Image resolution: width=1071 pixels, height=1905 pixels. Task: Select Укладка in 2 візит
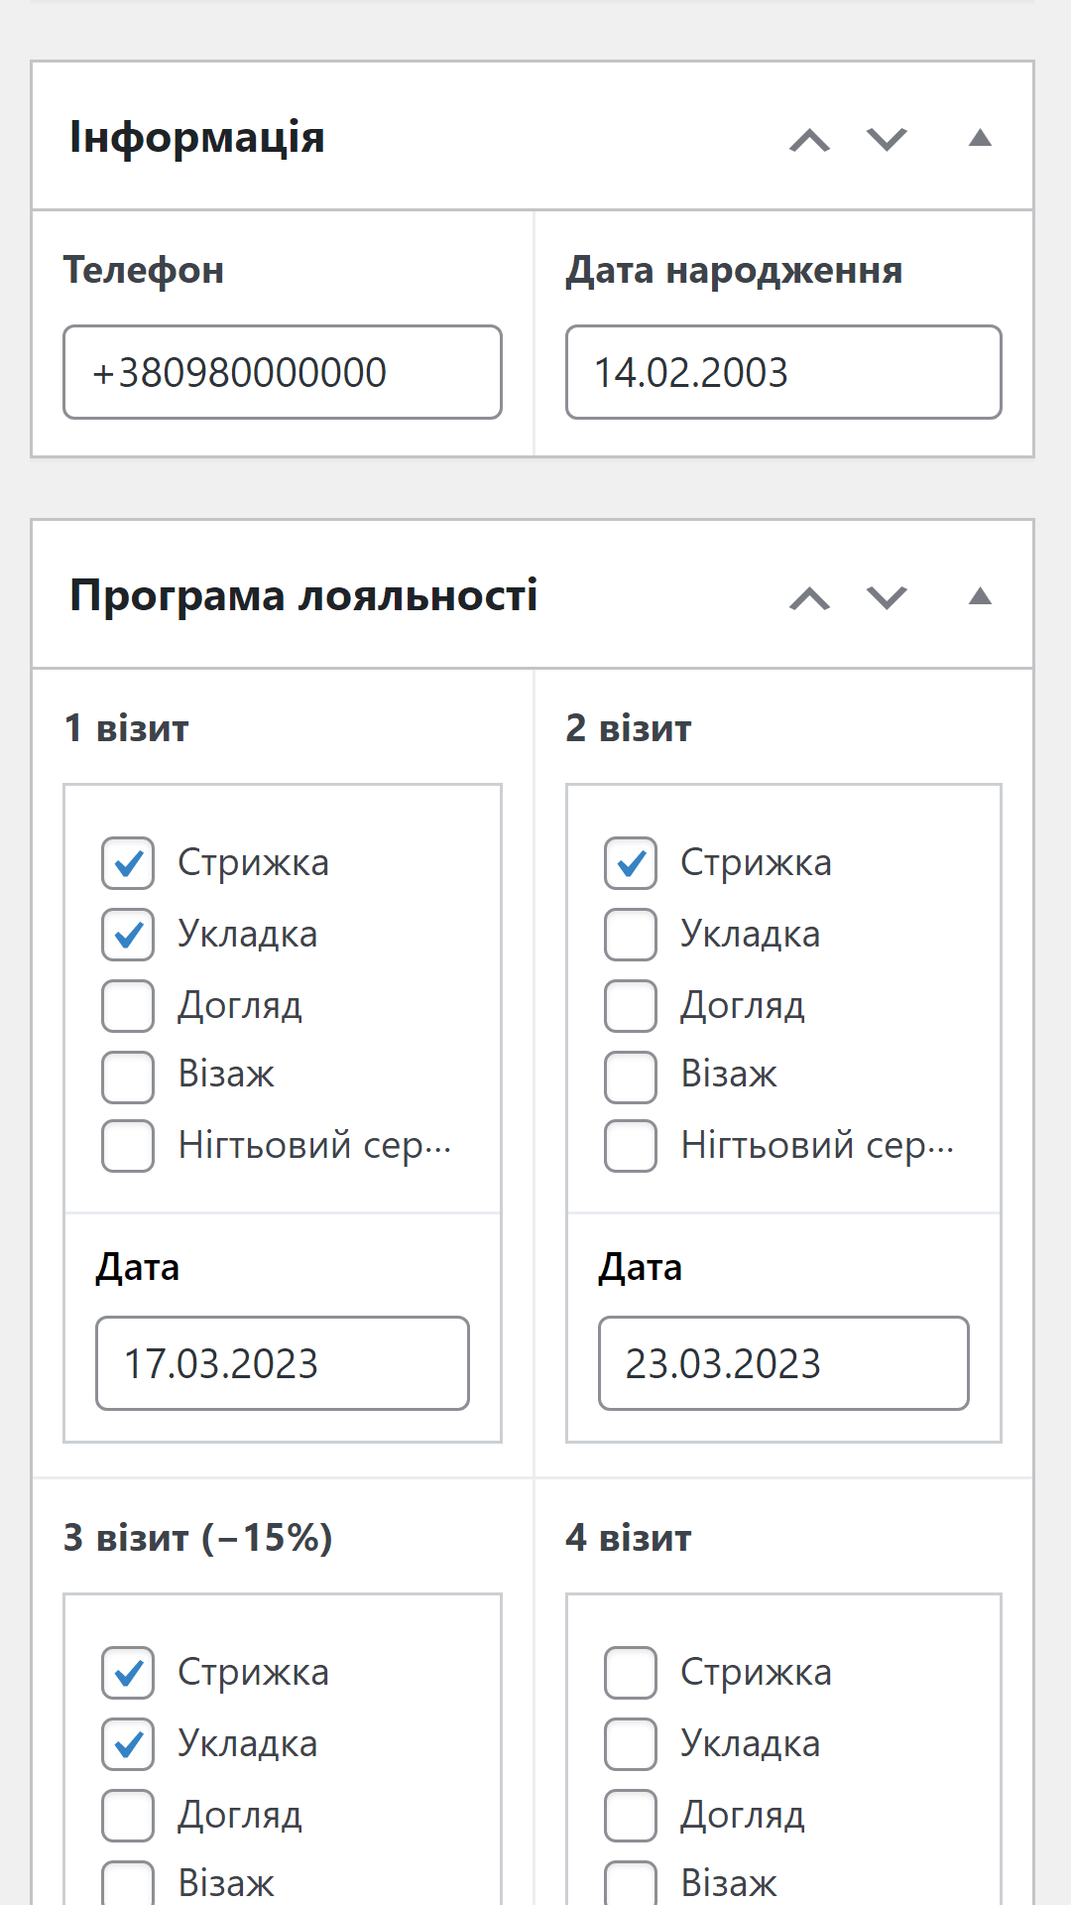[631, 935]
